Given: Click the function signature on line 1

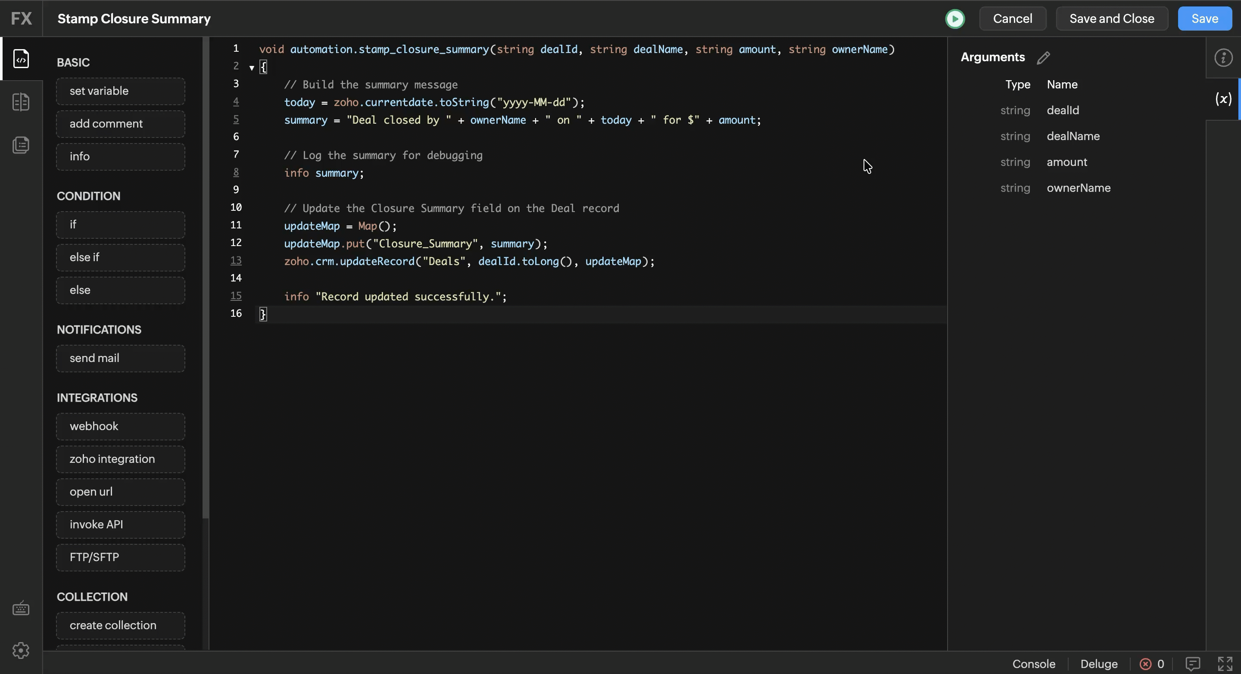Looking at the screenshot, I should [577, 50].
